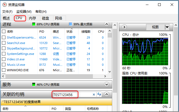Sort processes by CPU column header
The image size is (179, 112).
pos(99,32)
